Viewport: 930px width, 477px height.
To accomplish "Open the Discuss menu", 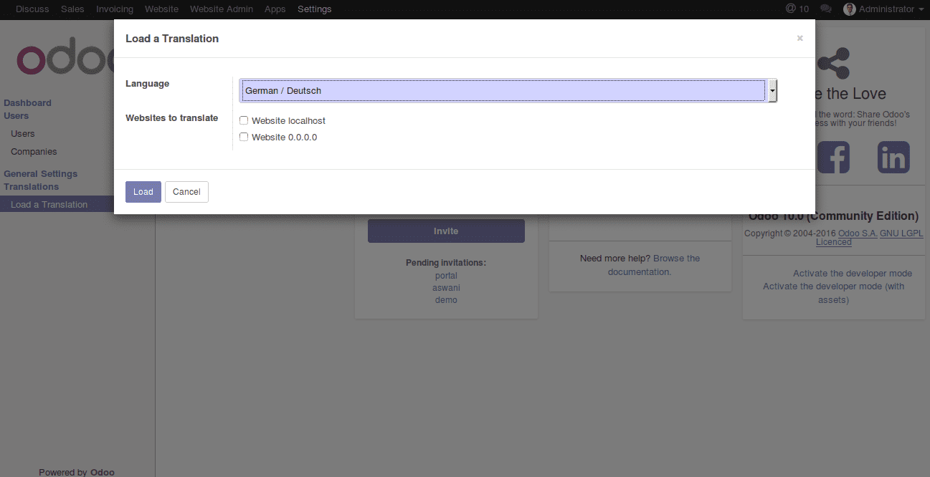I will click(32, 9).
